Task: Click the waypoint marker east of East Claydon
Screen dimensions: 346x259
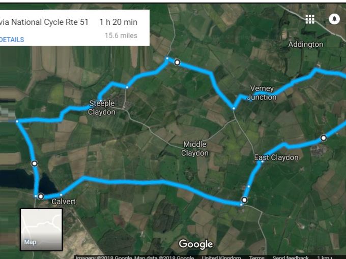Action: point(324,138)
